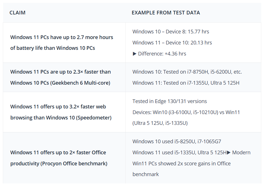Click the i7-1355U, Ultra 5 125H line

tap(186, 83)
